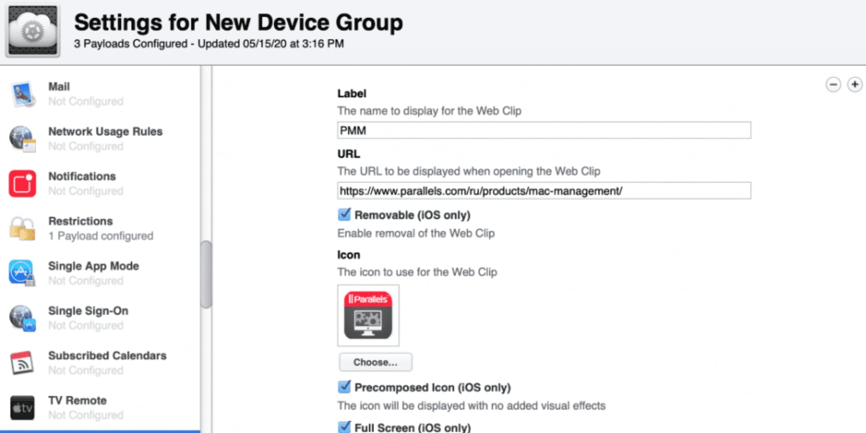Add another Web Clip with plus button
The height and width of the screenshot is (433, 866).
point(855,84)
